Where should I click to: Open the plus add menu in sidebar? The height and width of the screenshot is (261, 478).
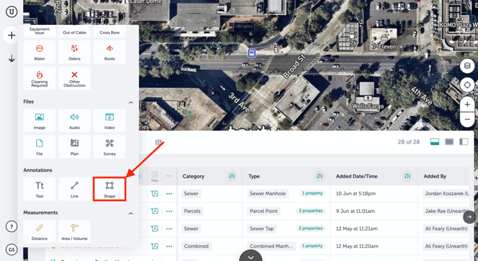tap(12, 35)
